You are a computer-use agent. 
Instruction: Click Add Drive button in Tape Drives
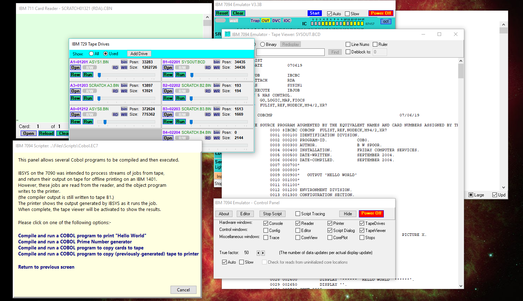[x=139, y=54]
